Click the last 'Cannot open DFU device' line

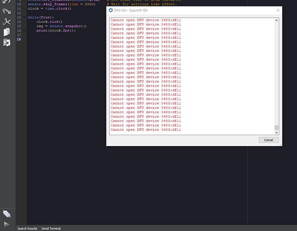145,130
